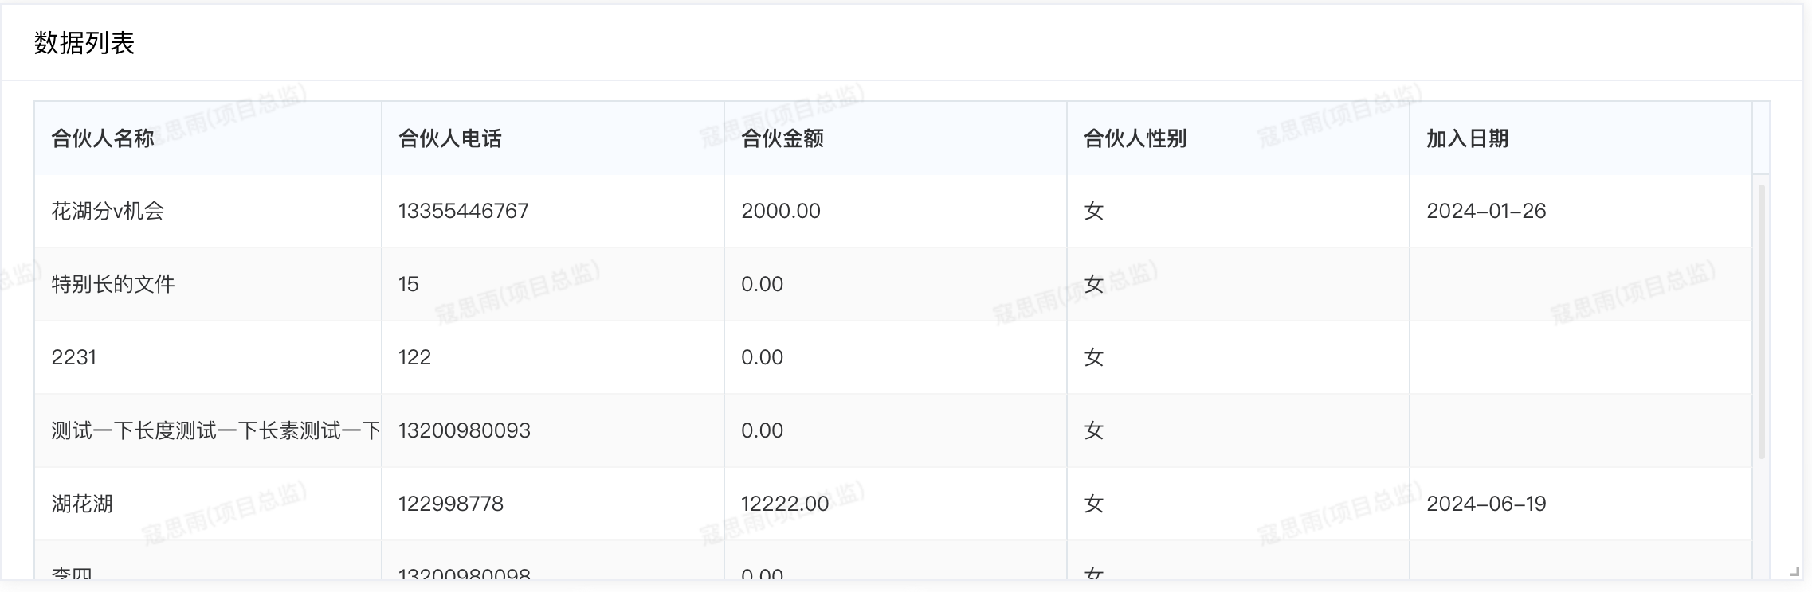The height and width of the screenshot is (592, 1812).
Task: Click the 12222.00 amount cell
Action: point(785,504)
